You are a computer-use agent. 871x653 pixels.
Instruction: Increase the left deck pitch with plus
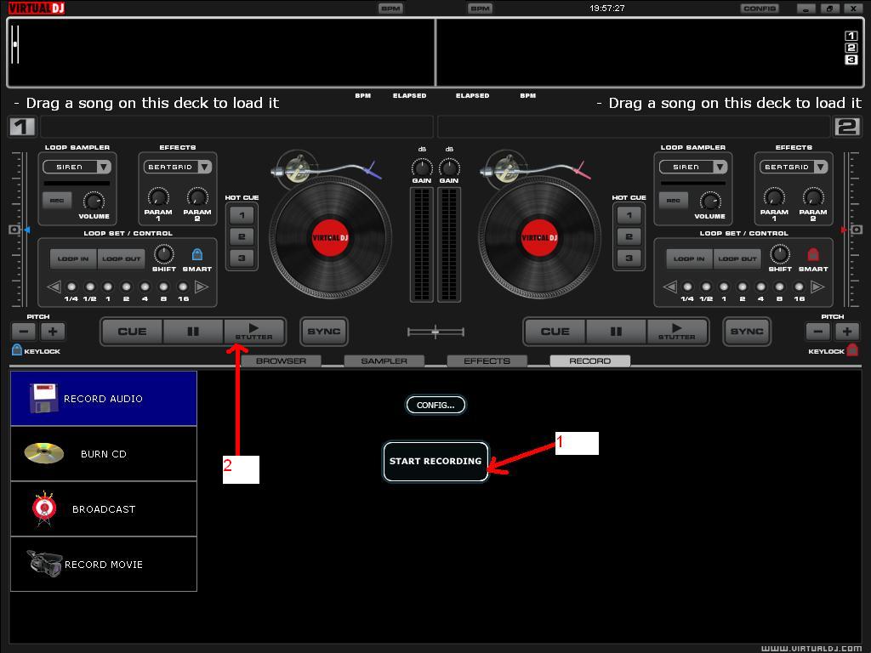(x=53, y=332)
